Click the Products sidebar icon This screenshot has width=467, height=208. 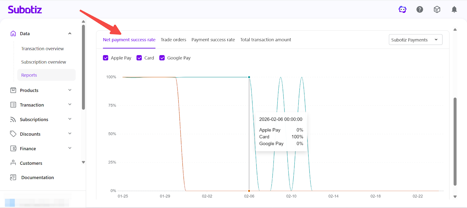(x=13, y=90)
